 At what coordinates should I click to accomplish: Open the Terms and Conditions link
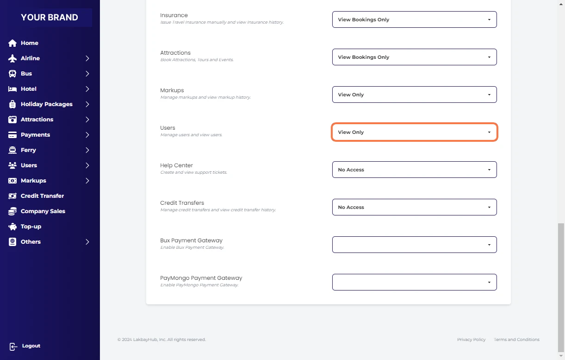tap(516, 340)
